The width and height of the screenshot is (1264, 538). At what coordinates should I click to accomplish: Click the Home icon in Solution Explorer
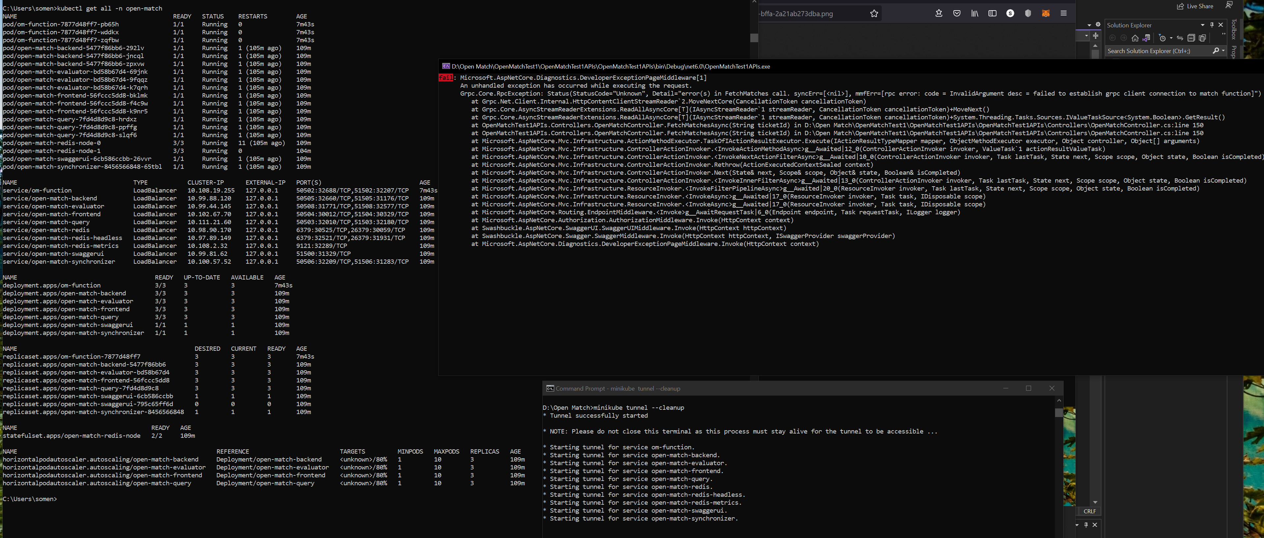click(1135, 39)
